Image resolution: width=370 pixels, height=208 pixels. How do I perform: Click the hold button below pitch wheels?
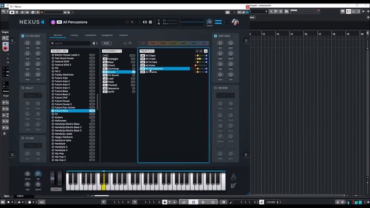coord(56,189)
